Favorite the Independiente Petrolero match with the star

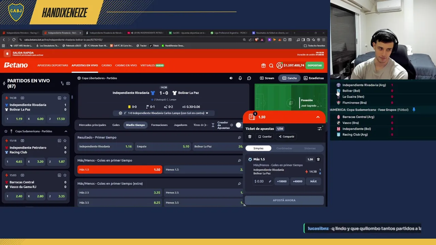65,141
